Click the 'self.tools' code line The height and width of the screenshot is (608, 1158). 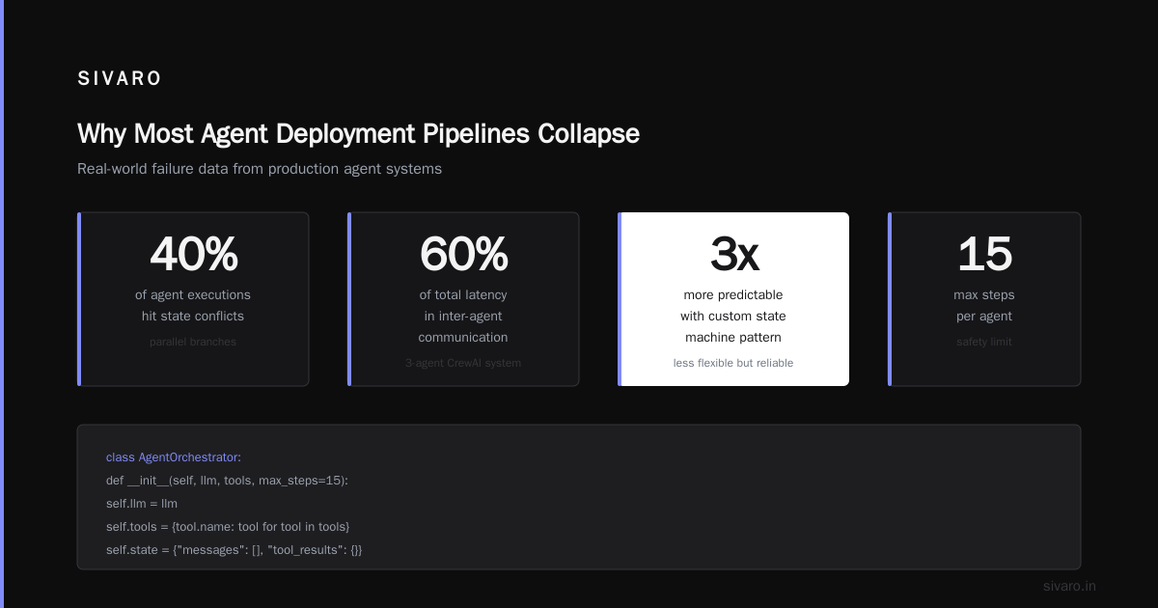(228, 527)
